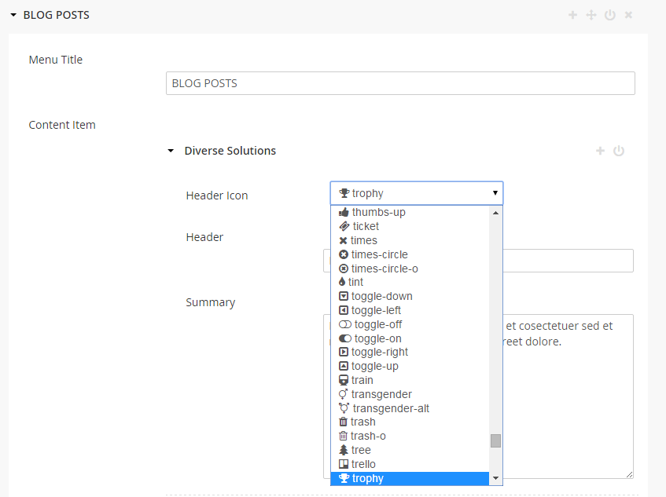Click the plus icon in BLOG POSTS header
666x497 pixels.
coord(572,15)
